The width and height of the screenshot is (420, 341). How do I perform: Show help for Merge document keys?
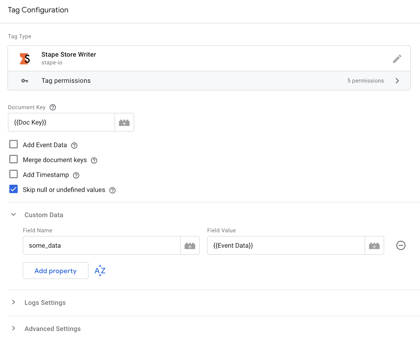point(94,160)
